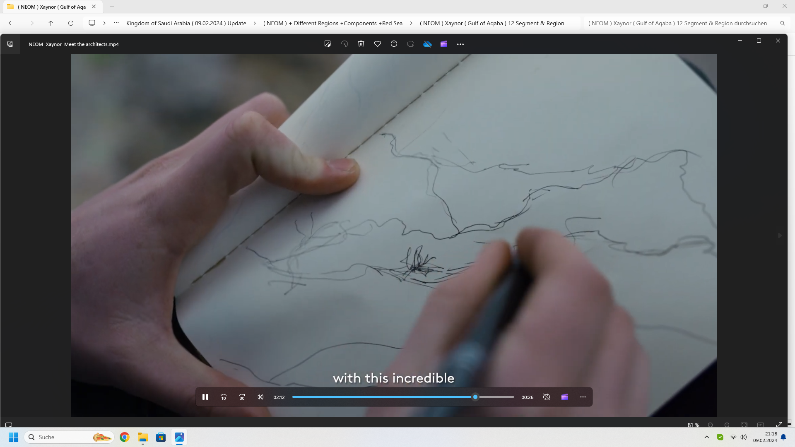Zoom out of the video view

[x=711, y=425]
